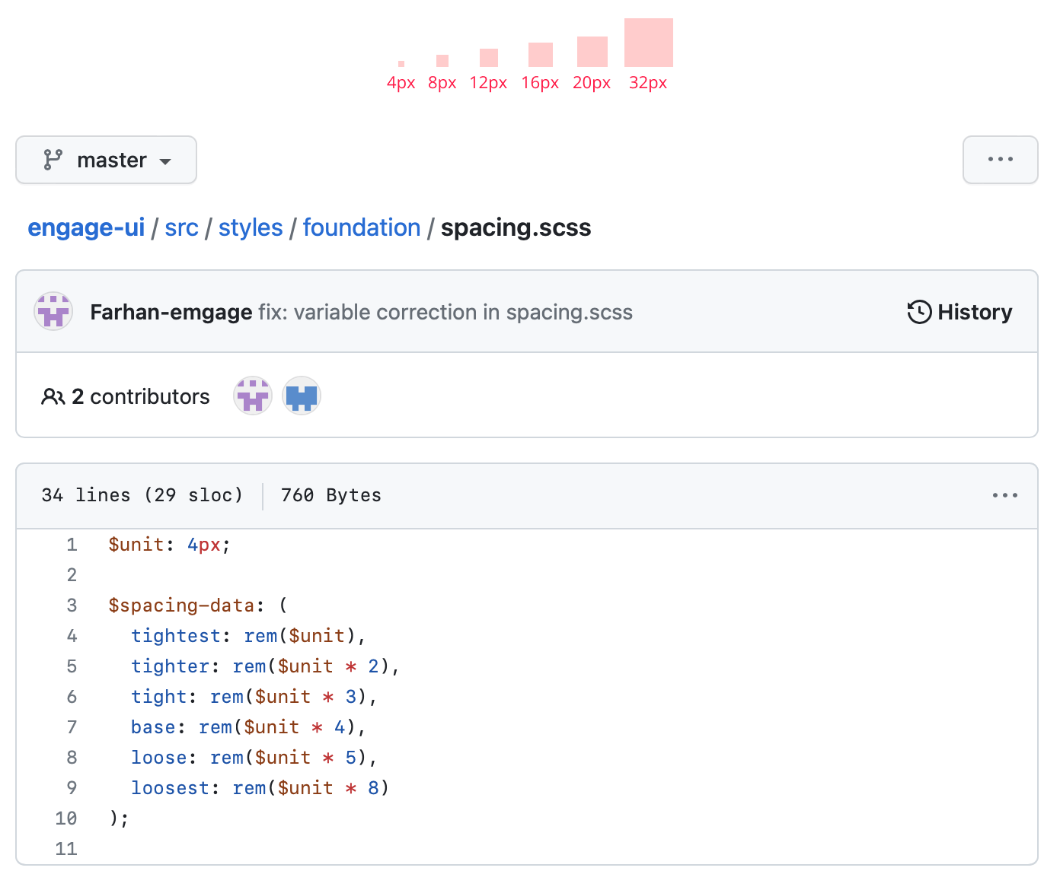This screenshot has height=890, width=1060.
Task: Click Farhan-emgage's purple avatar in commit header
Action: coord(53,312)
